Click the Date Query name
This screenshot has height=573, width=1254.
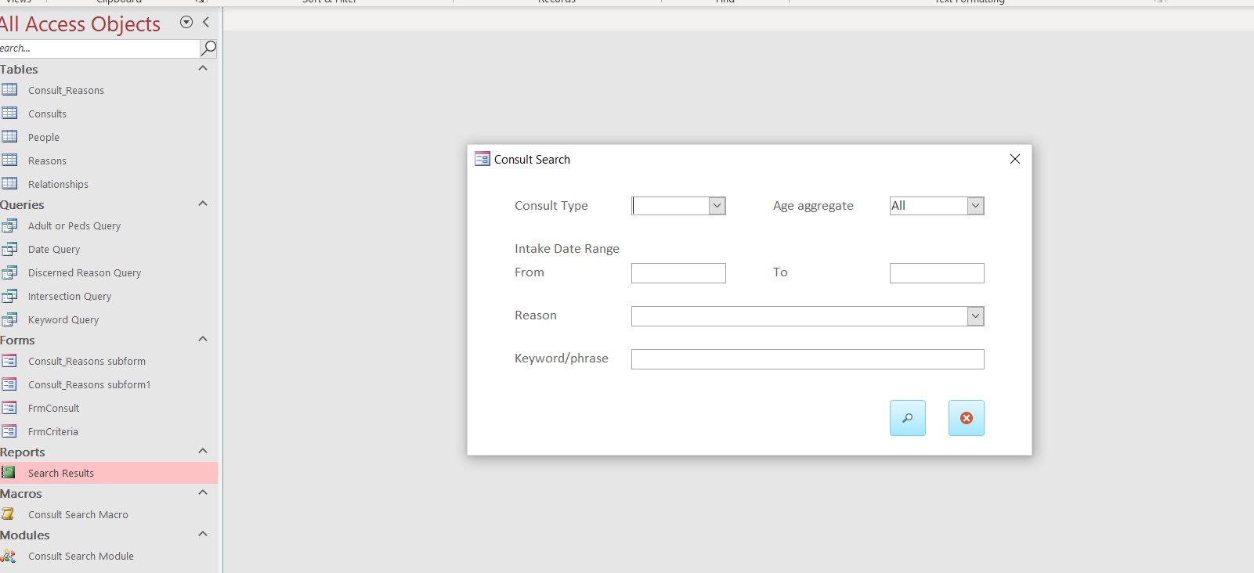pos(54,250)
